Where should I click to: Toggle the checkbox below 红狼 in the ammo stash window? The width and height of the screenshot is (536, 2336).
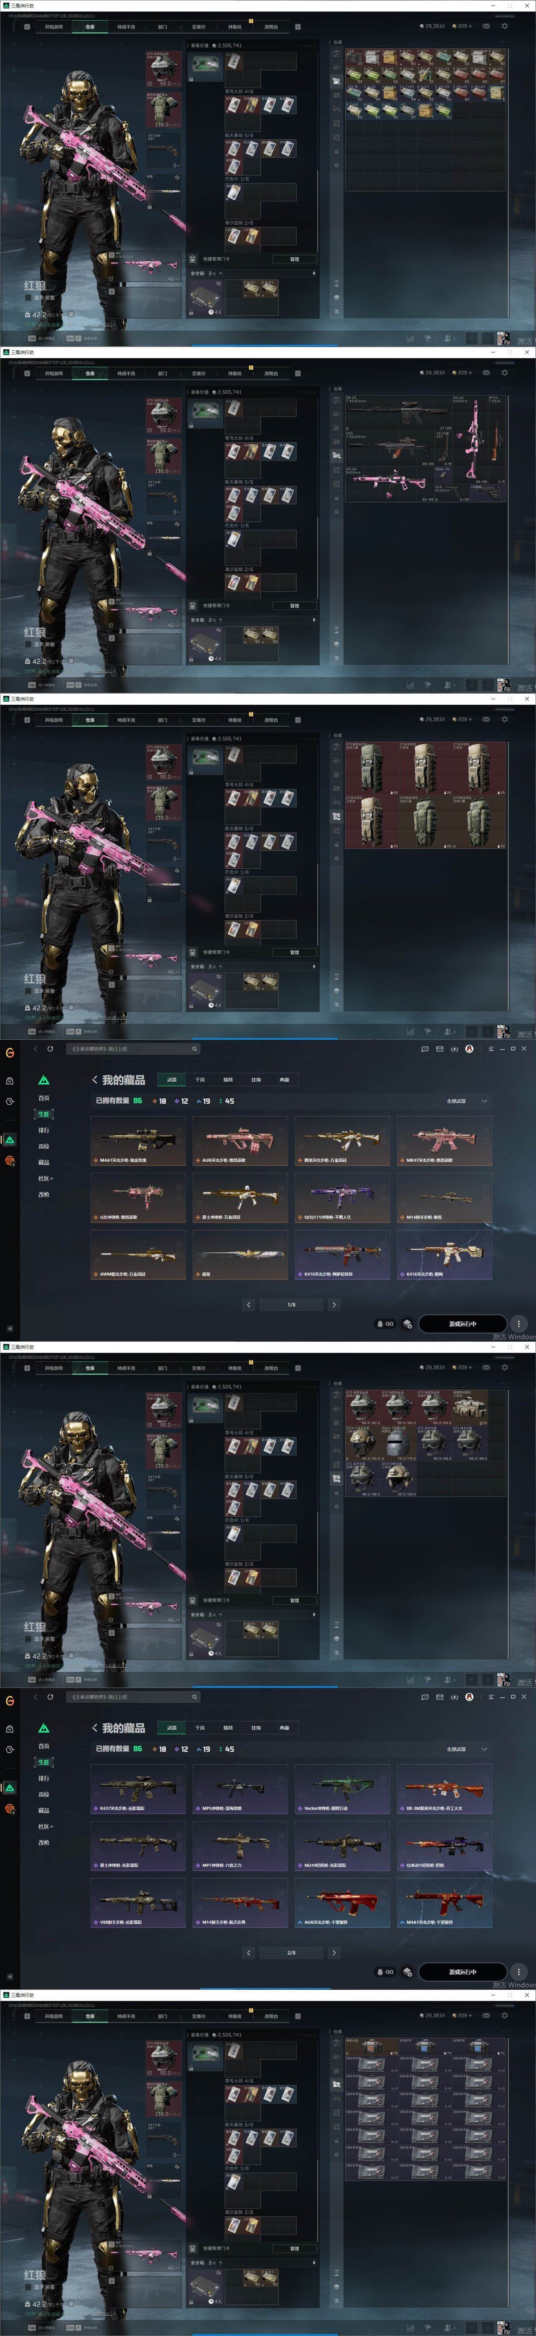29,297
